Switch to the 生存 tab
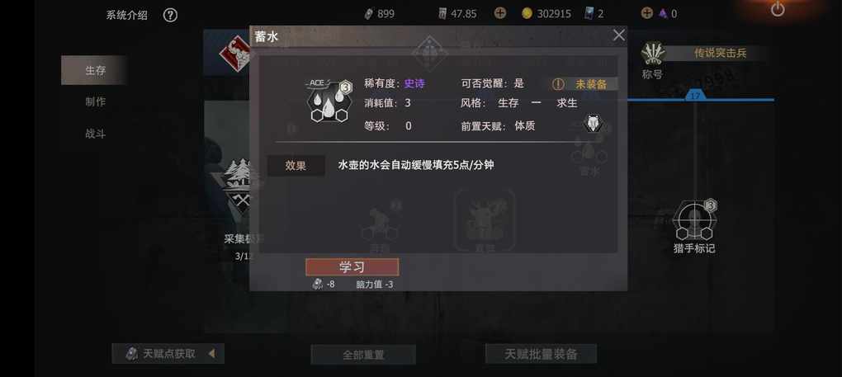 tap(94, 70)
